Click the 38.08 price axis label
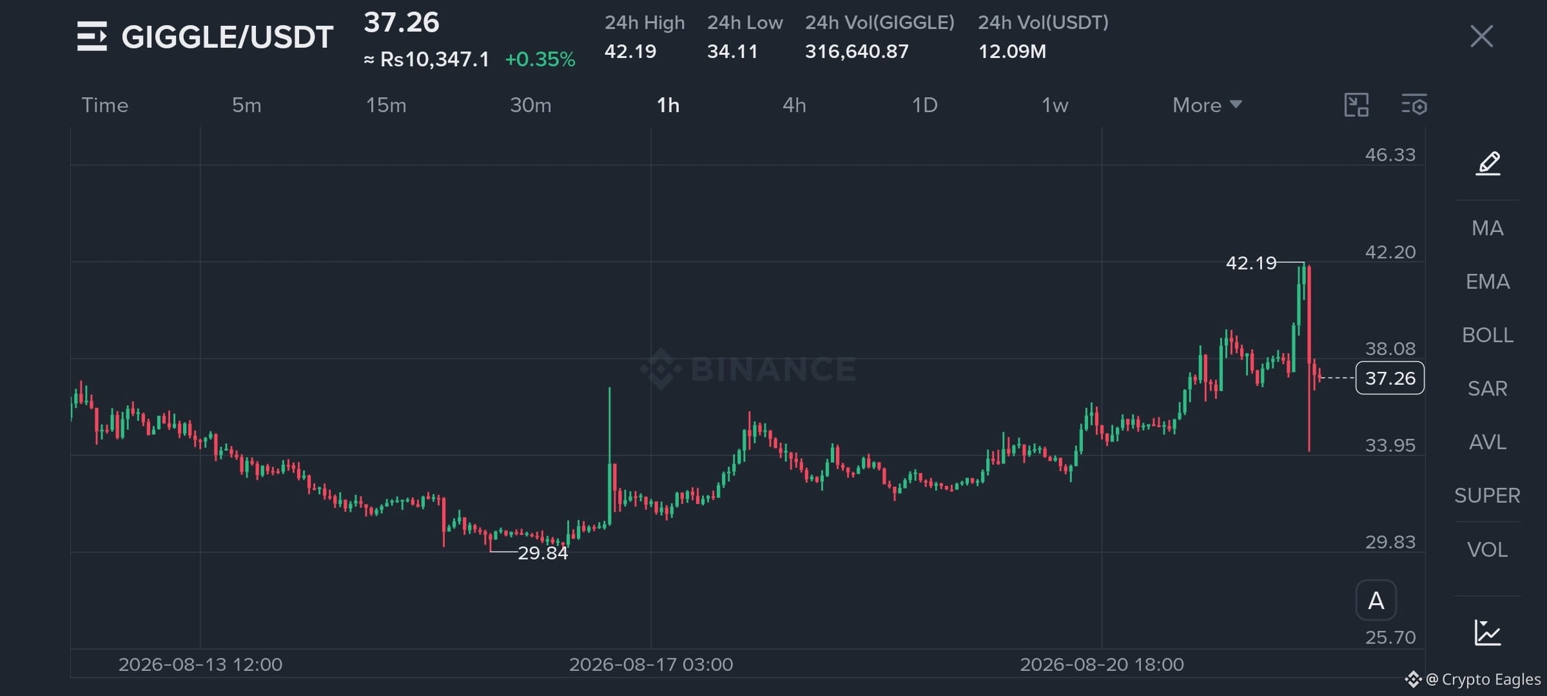 [1390, 349]
